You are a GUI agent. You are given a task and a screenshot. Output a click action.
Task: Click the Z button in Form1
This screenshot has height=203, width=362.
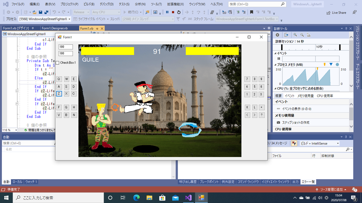(59, 94)
